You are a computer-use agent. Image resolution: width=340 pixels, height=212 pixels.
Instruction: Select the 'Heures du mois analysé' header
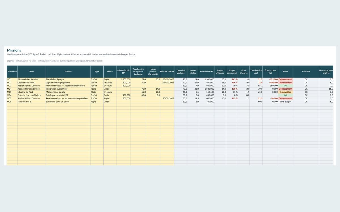pyautogui.click(x=326, y=72)
